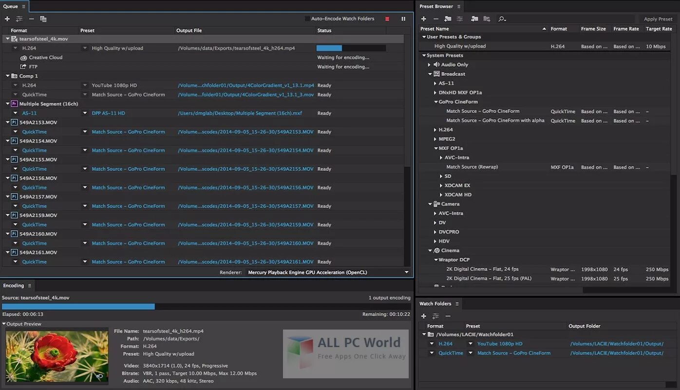Collapse the Output Preview section
Viewport: 680px width, 390px height.
click(x=4, y=324)
